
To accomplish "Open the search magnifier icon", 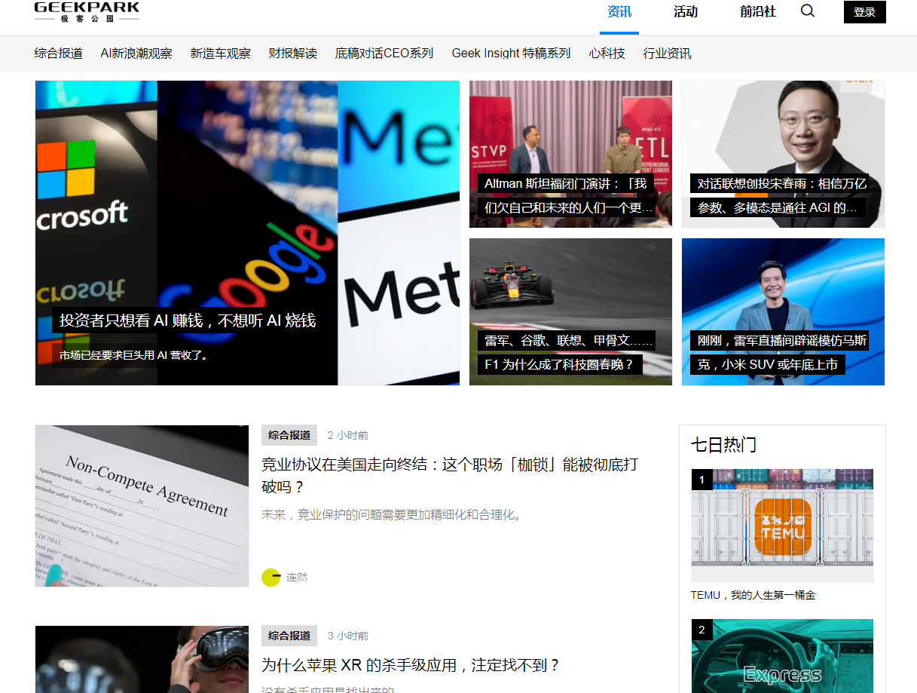I will (807, 11).
